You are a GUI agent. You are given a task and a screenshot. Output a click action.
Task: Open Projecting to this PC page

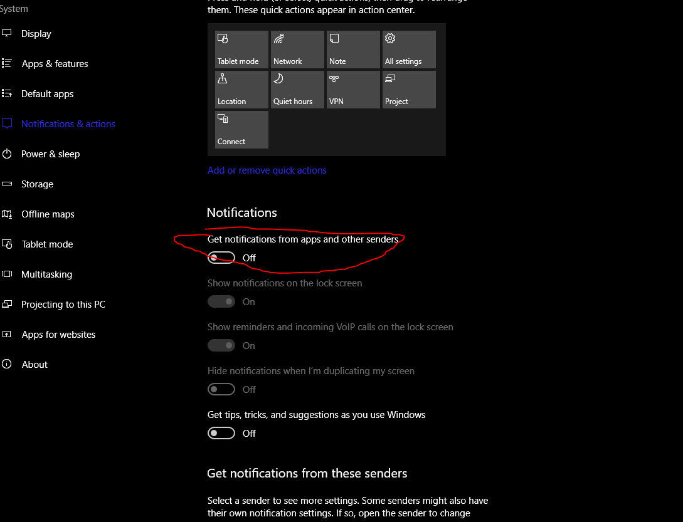pos(63,304)
